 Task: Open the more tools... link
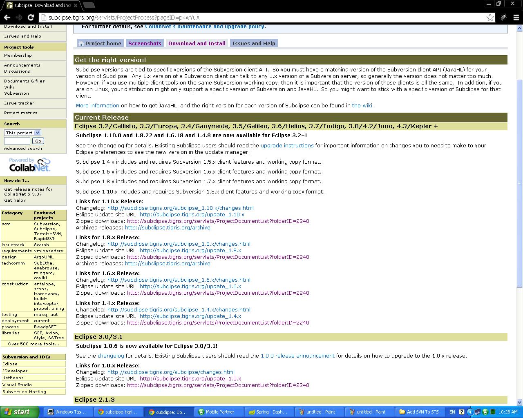coord(45,344)
